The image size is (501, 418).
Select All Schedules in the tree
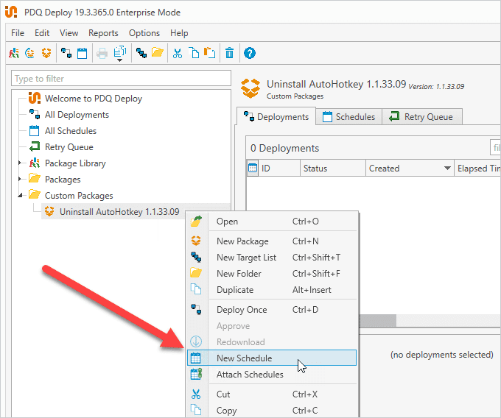[70, 131]
